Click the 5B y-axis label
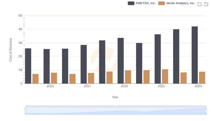Image resolution: width=211 pixels, height=121 pixels. point(20,16)
